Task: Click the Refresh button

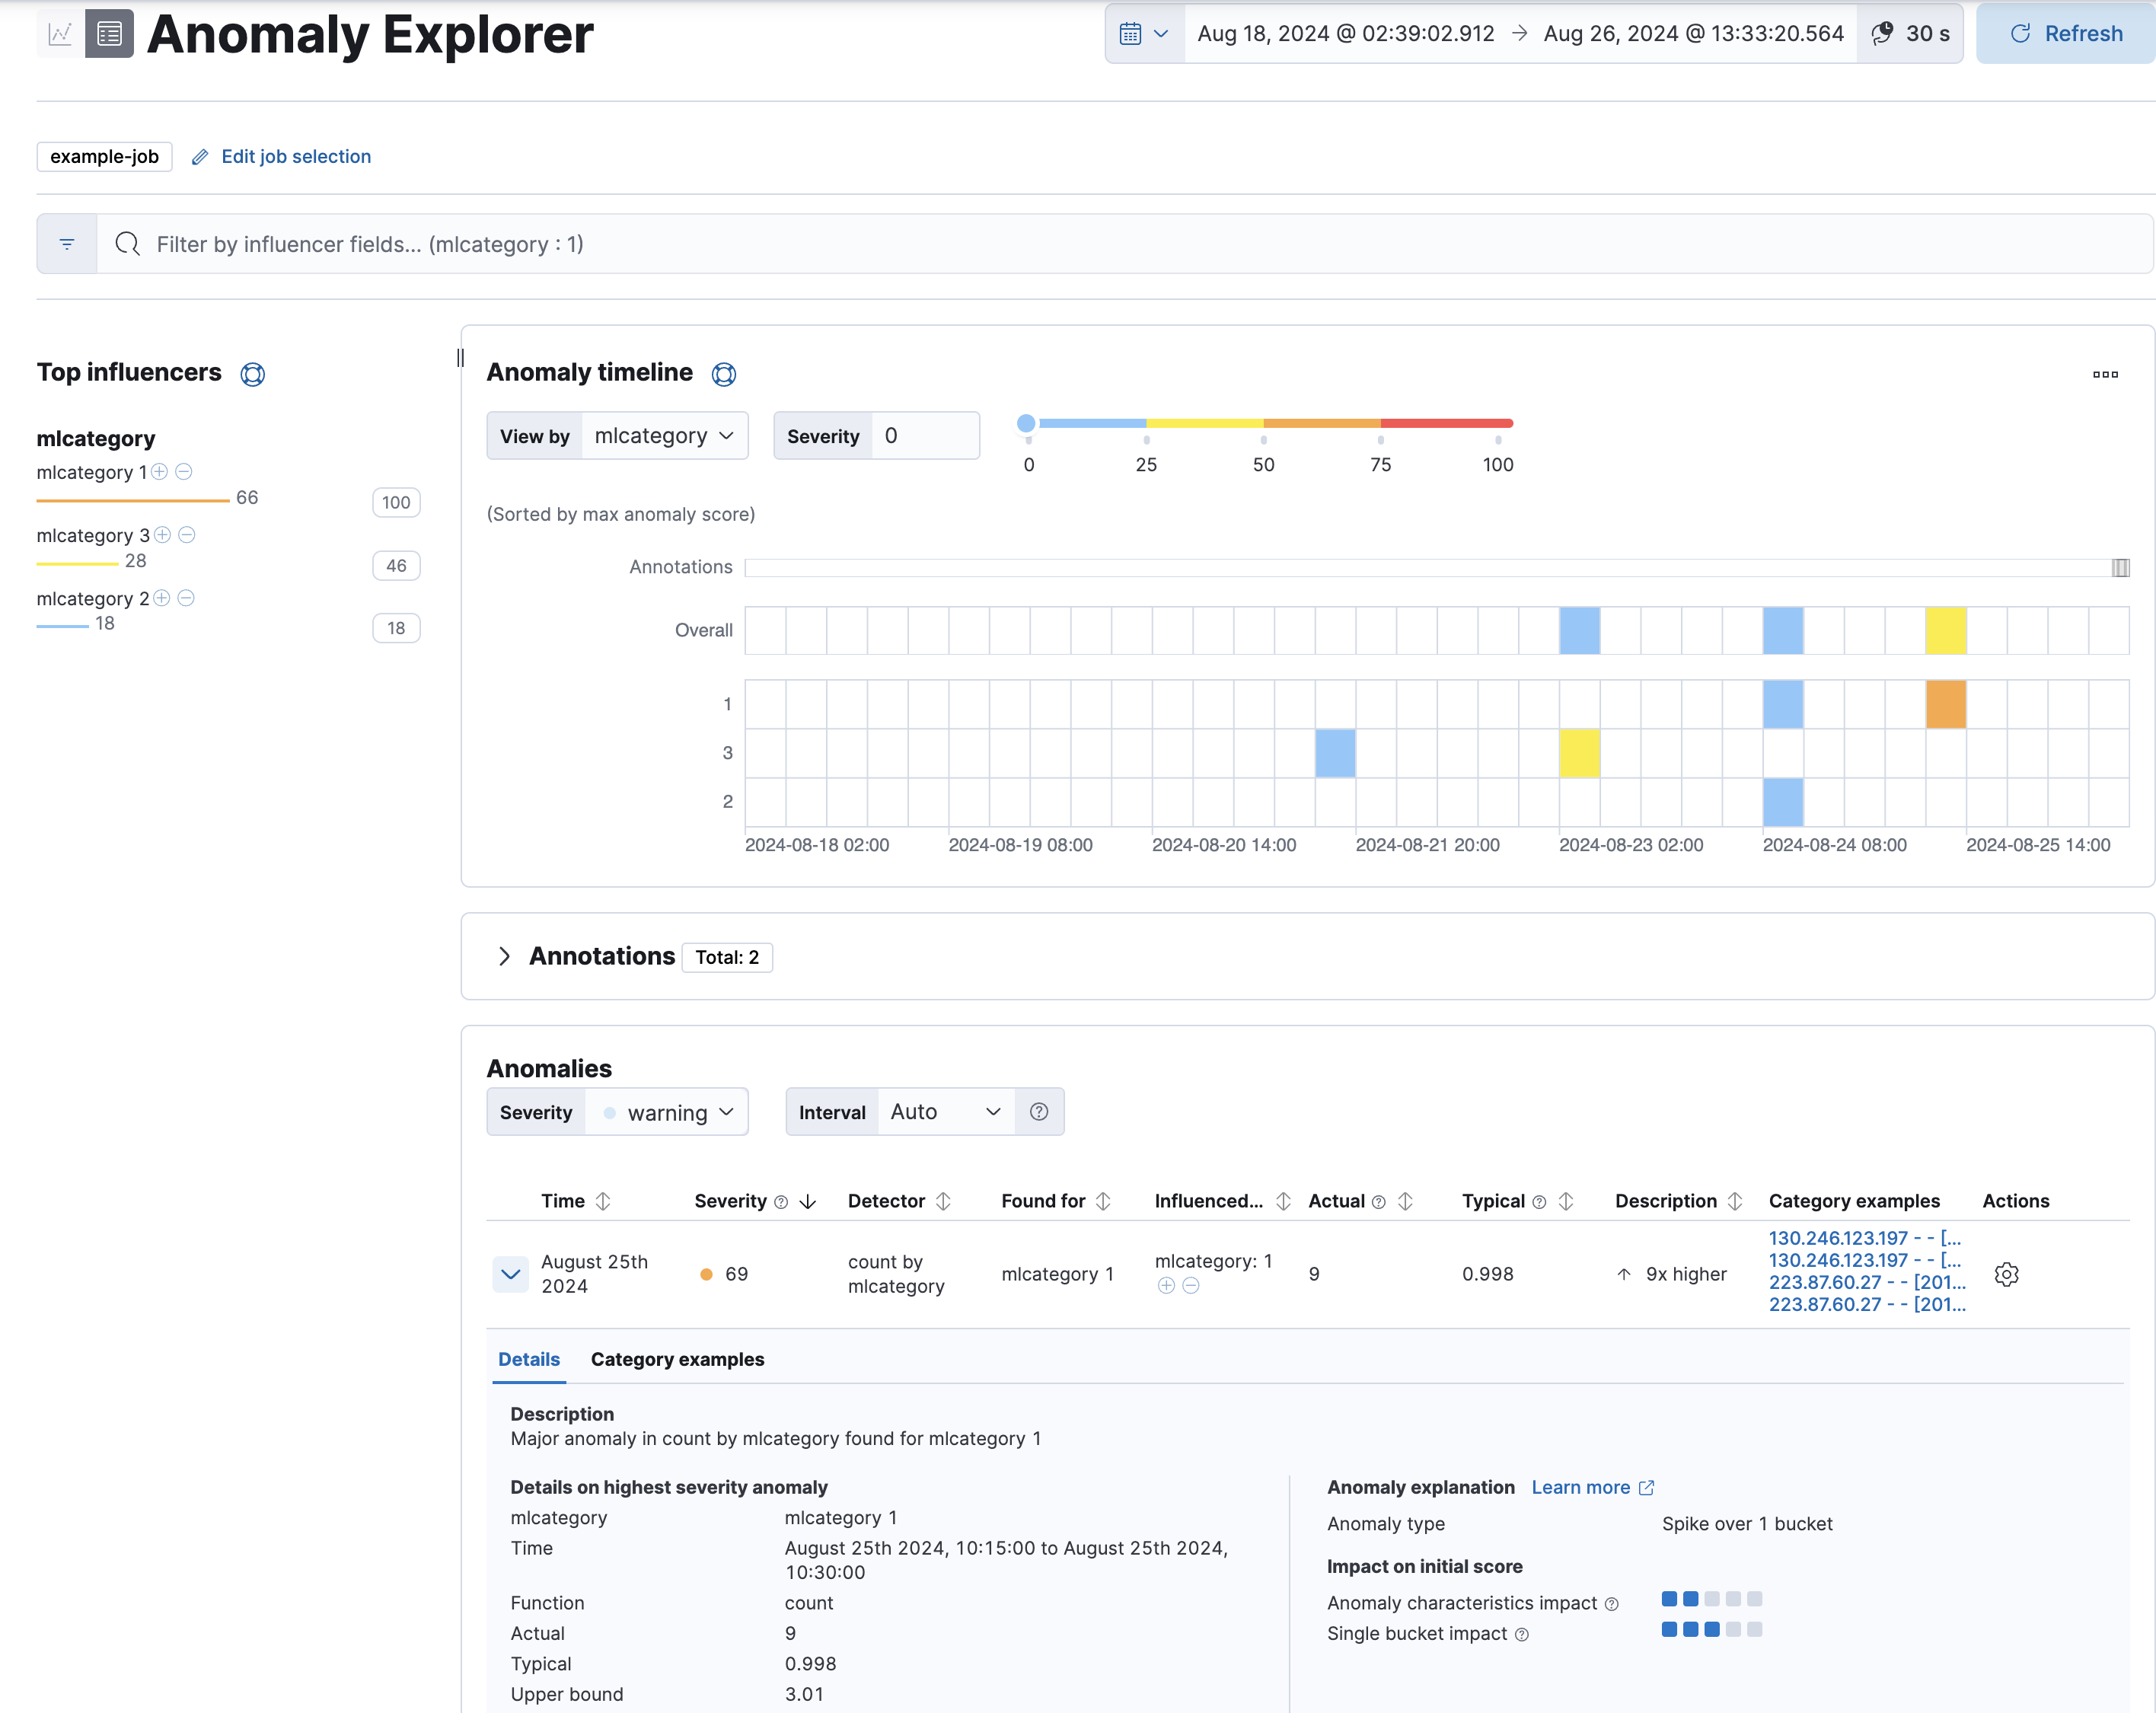Action: [x=2065, y=33]
